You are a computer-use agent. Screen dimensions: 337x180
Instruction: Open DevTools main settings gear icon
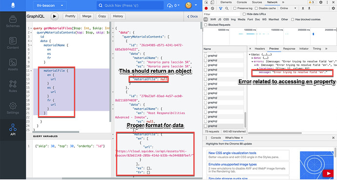click(x=321, y=2)
